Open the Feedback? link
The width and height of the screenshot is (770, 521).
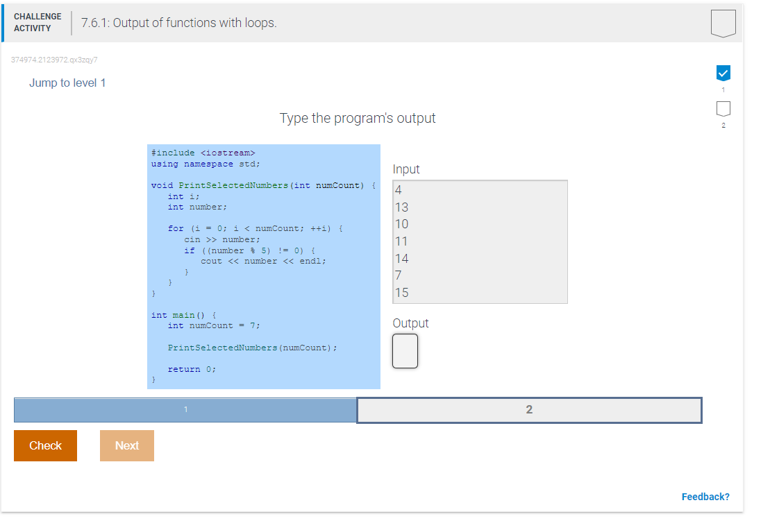coord(705,497)
